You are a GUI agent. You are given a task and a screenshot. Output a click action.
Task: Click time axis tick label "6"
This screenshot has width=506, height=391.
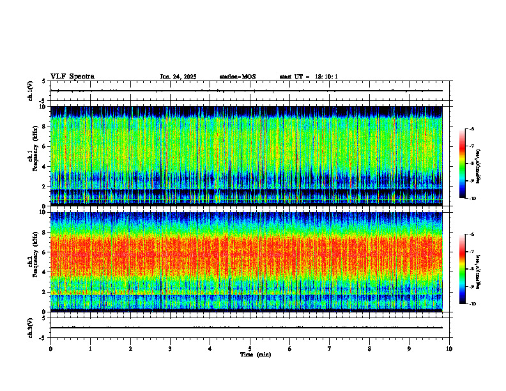289,349
